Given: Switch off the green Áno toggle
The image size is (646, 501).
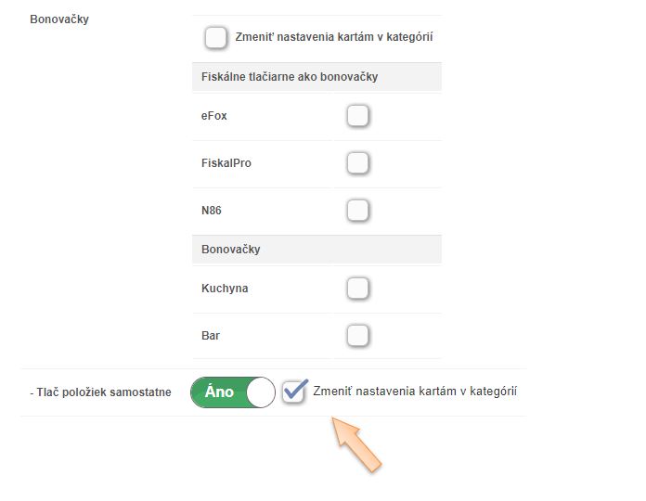Looking at the screenshot, I should (x=233, y=392).
